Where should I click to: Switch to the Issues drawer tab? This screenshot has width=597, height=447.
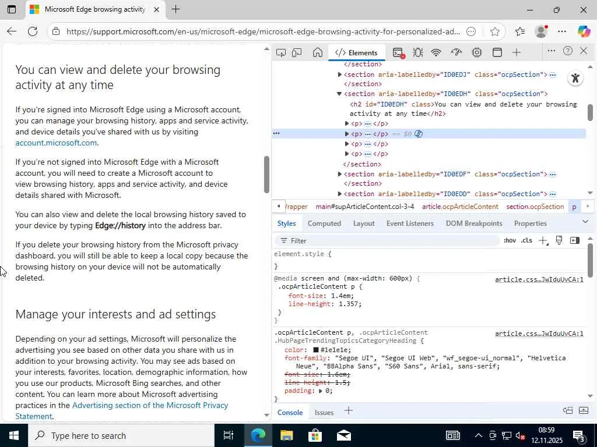coord(324,413)
